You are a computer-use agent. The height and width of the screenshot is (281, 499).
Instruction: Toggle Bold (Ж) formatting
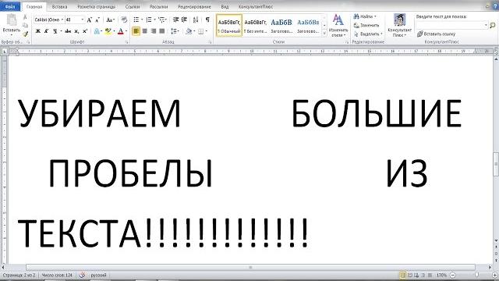(37, 31)
